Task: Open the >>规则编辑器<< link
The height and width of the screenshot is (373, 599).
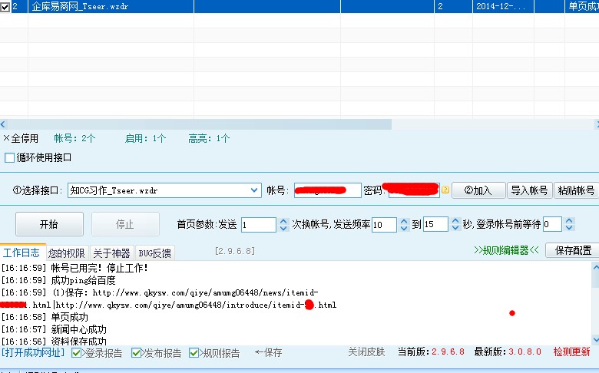Action: [x=506, y=250]
